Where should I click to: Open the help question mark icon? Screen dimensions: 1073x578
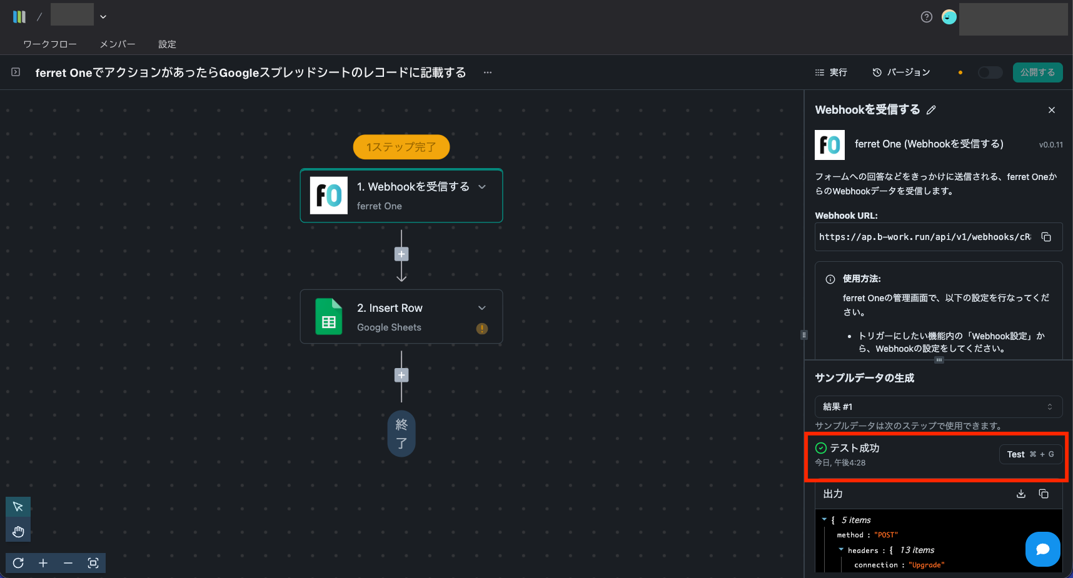[927, 17]
